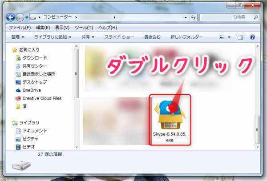Select お気に入り in the navigation pane
Image resolution: width=267 pixels, height=181 pixels.
click(29, 50)
